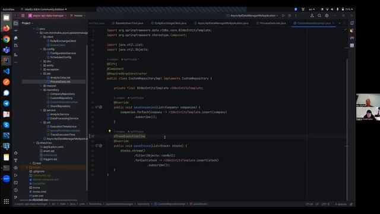Open IDE settings gear

tap(327, 15)
